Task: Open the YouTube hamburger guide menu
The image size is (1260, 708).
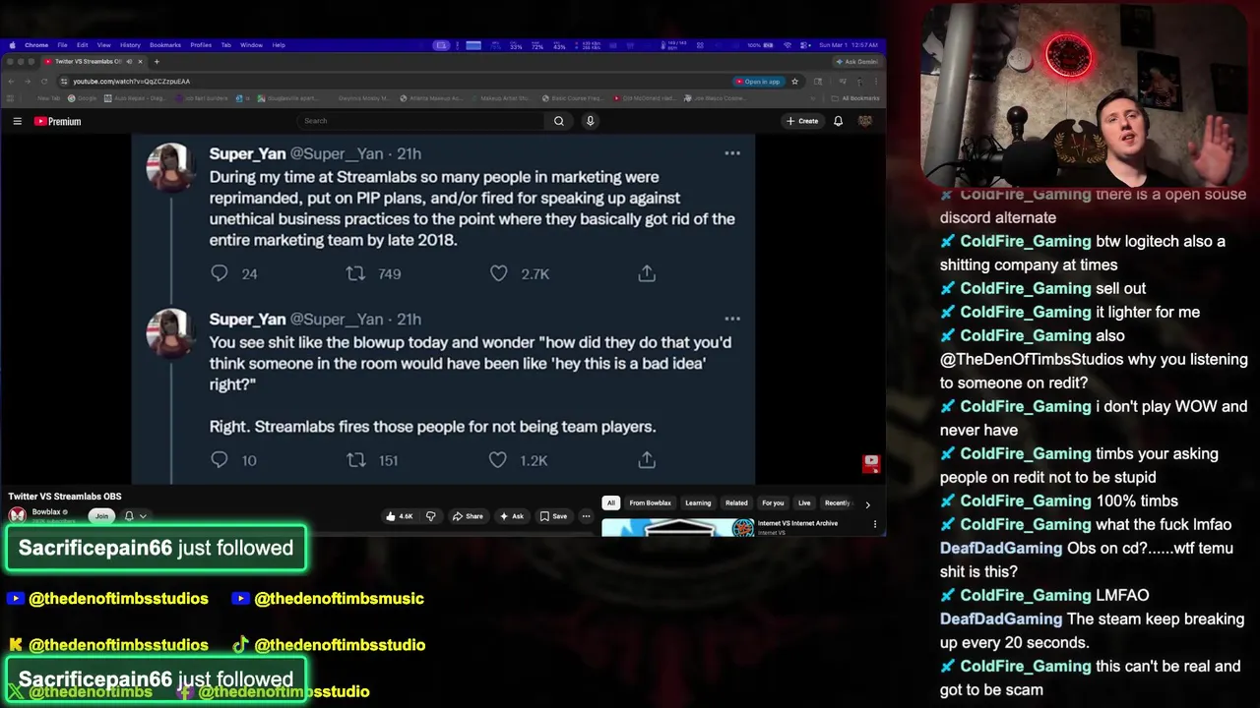Action: [x=17, y=121]
